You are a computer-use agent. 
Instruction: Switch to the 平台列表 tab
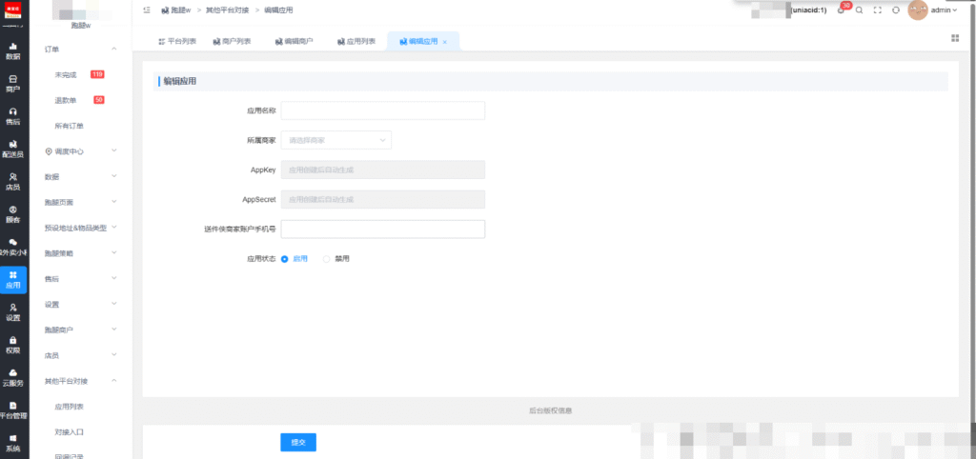tap(176, 42)
